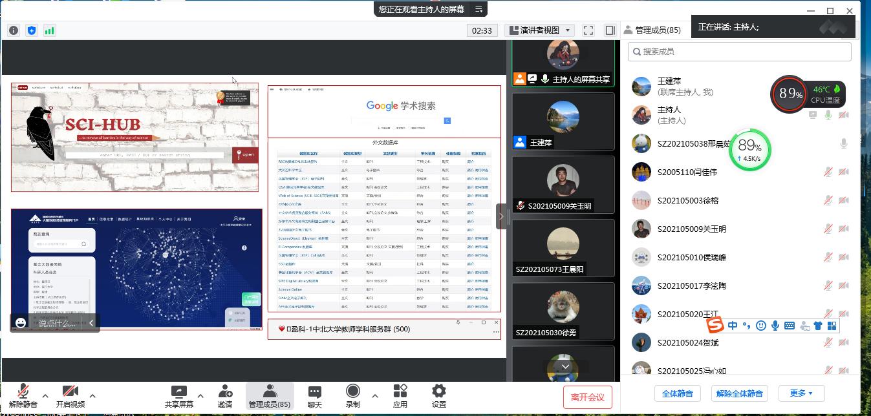The image size is (871, 416).
Task: Enter full screen mode icon
Action: (588, 30)
